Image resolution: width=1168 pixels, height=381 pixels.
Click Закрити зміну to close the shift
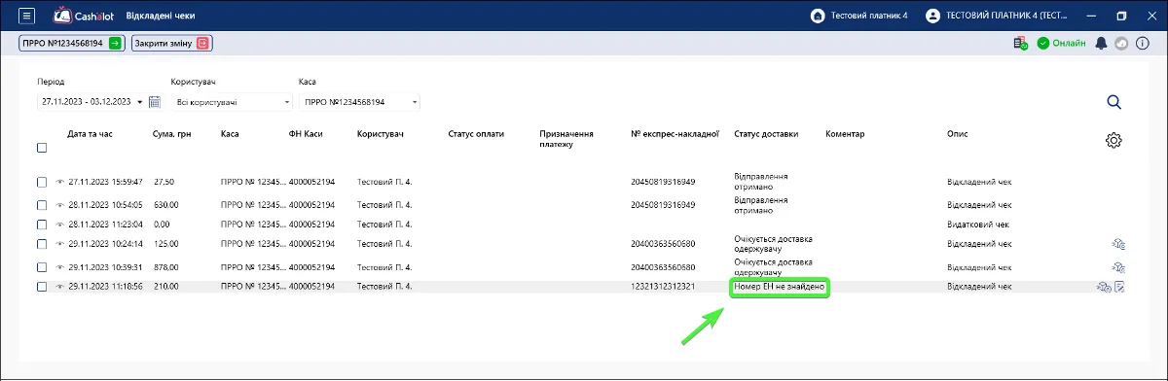172,44
